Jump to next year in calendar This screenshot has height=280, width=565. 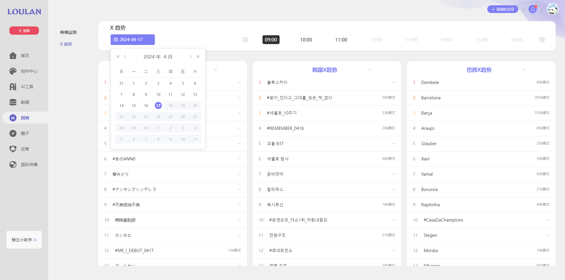point(198,57)
